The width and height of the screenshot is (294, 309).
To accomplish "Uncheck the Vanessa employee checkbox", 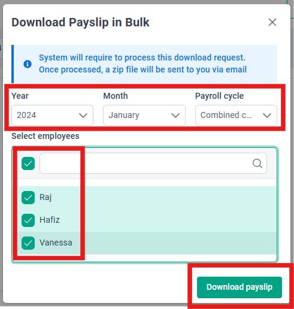I will tap(28, 243).
